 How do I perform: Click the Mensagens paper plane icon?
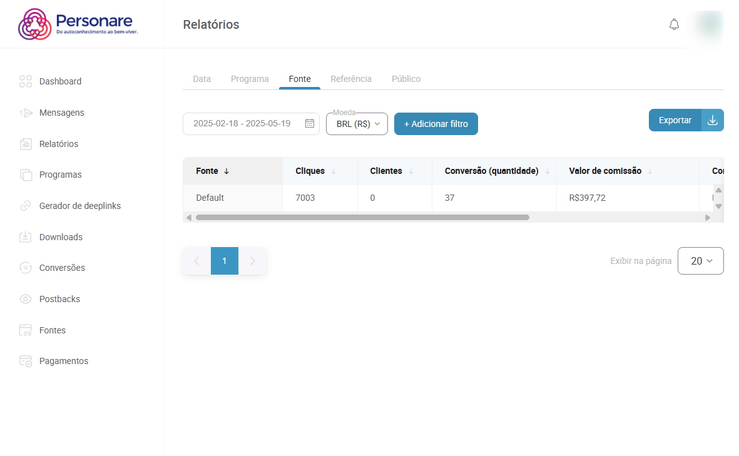[26, 113]
